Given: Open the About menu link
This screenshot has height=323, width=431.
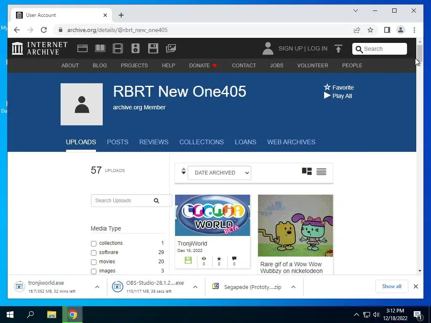Looking at the screenshot, I should click(70, 65).
